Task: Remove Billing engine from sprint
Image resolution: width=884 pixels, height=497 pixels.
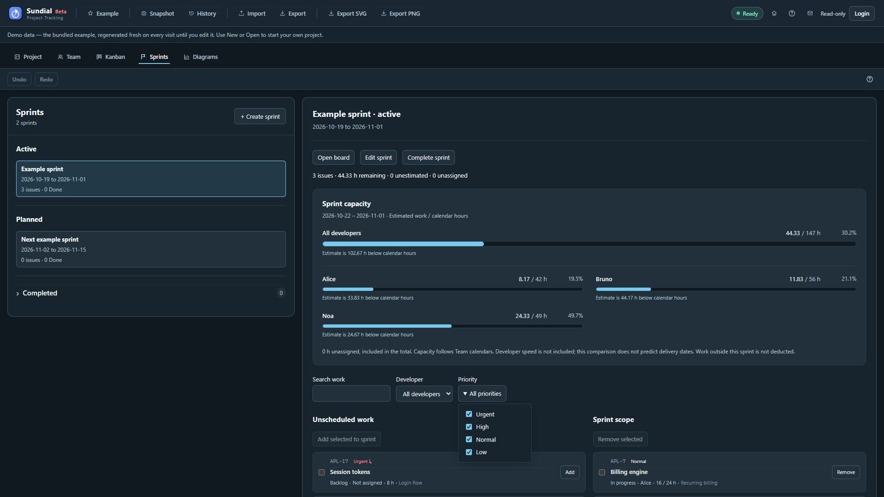Action: pyautogui.click(x=846, y=472)
